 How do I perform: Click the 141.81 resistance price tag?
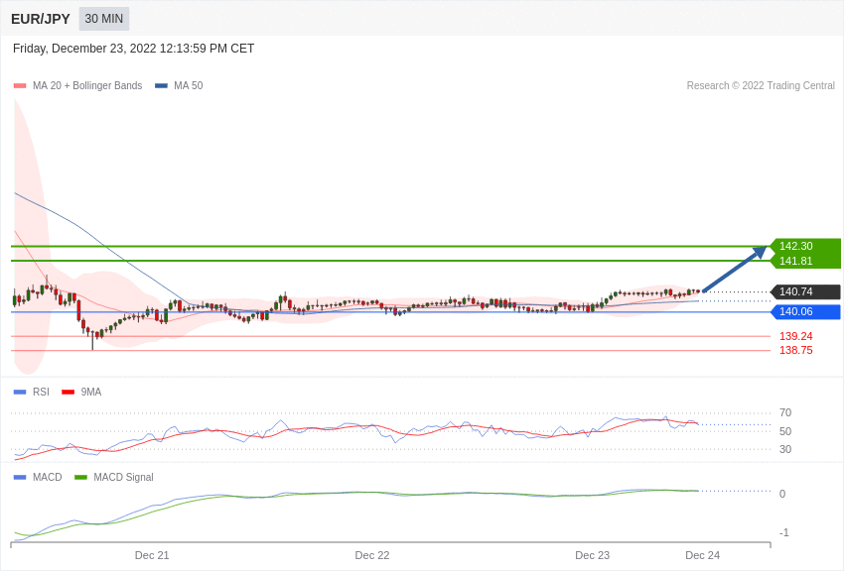click(x=804, y=261)
